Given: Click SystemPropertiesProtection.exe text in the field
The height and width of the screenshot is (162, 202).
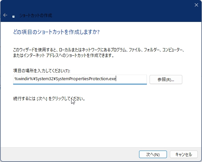Looking at the screenshot, I should click(x=86, y=79).
